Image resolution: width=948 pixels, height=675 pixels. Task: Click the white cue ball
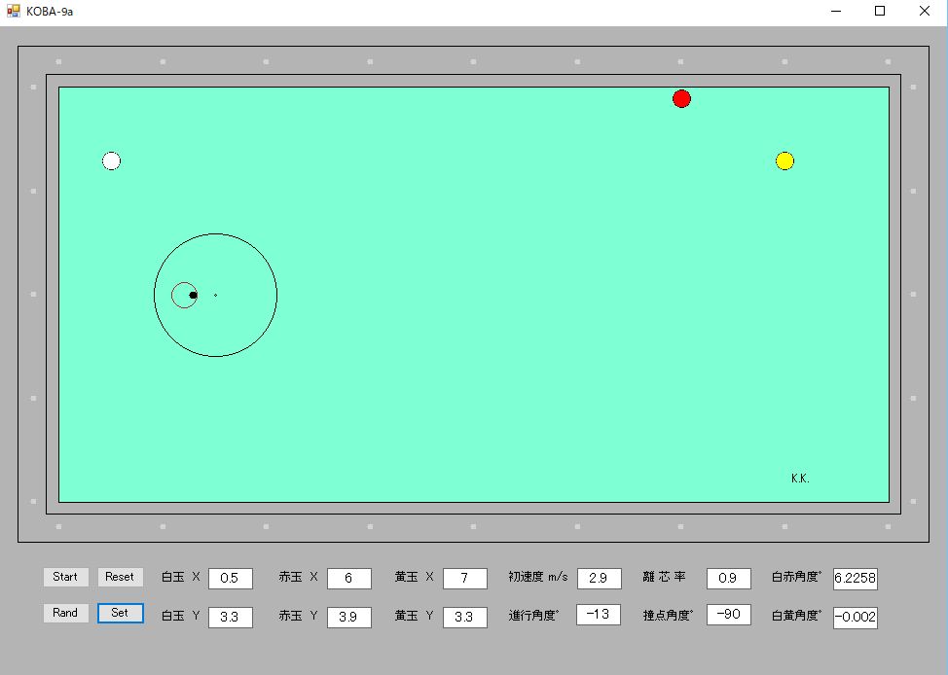pos(111,160)
